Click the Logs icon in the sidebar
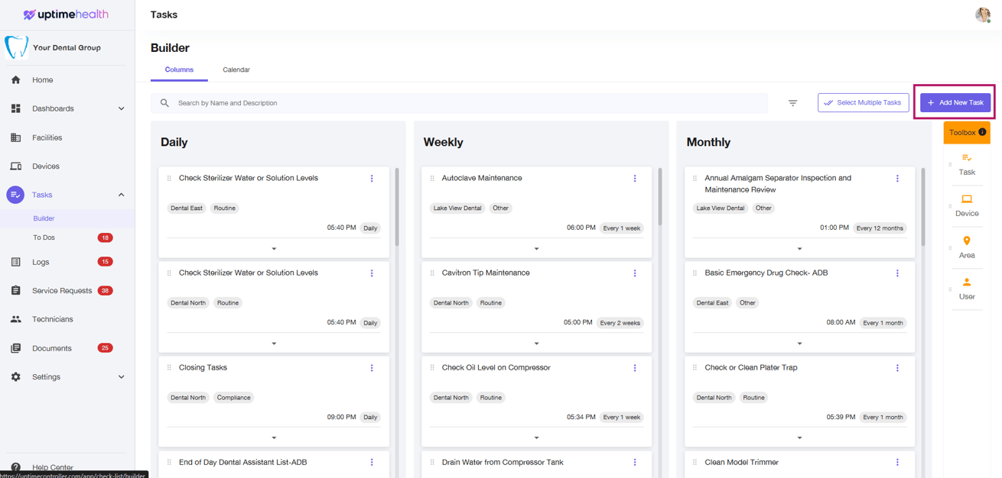 coord(16,262)
